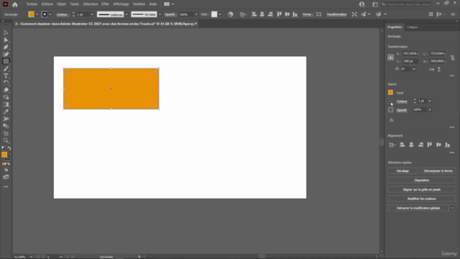This screenshot has width=460, height=259.
Task: Select the Type tool
Action: [x=6, y=76]
